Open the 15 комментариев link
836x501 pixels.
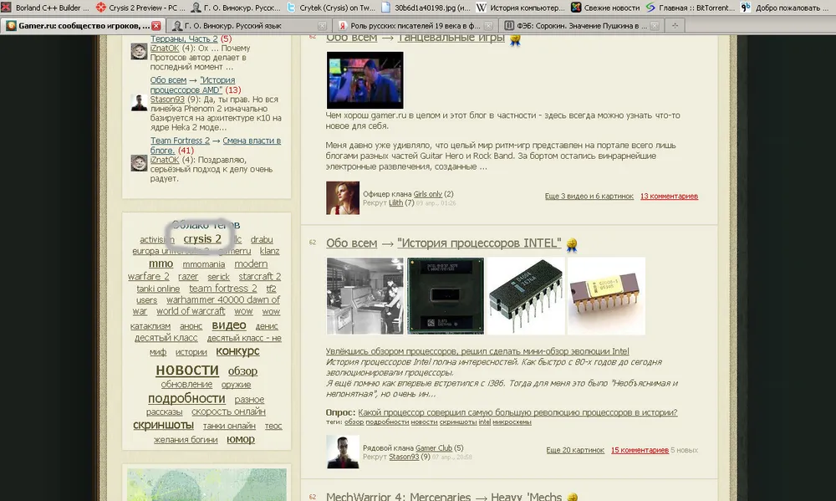[x=640, y=450]
